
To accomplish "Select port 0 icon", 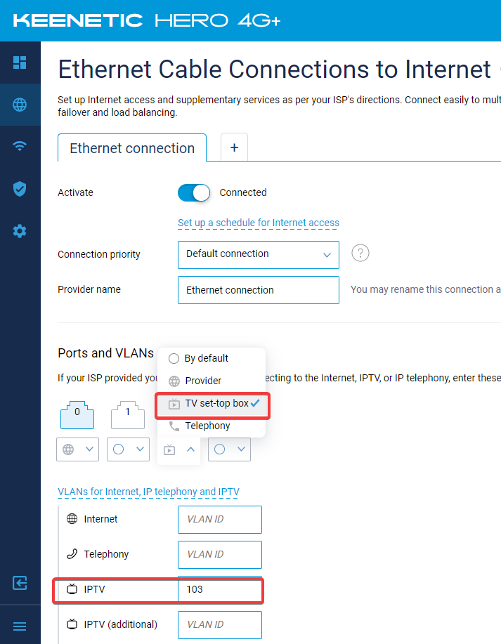I will coord(77,415).
